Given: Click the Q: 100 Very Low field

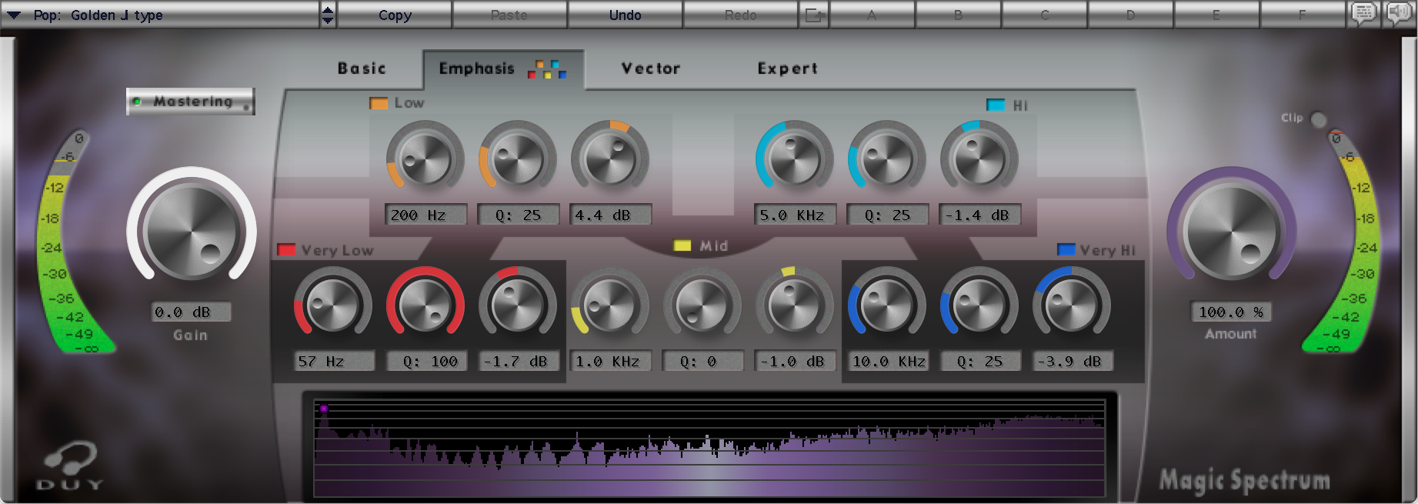Looking at the screenshot, I should (425, 361).
